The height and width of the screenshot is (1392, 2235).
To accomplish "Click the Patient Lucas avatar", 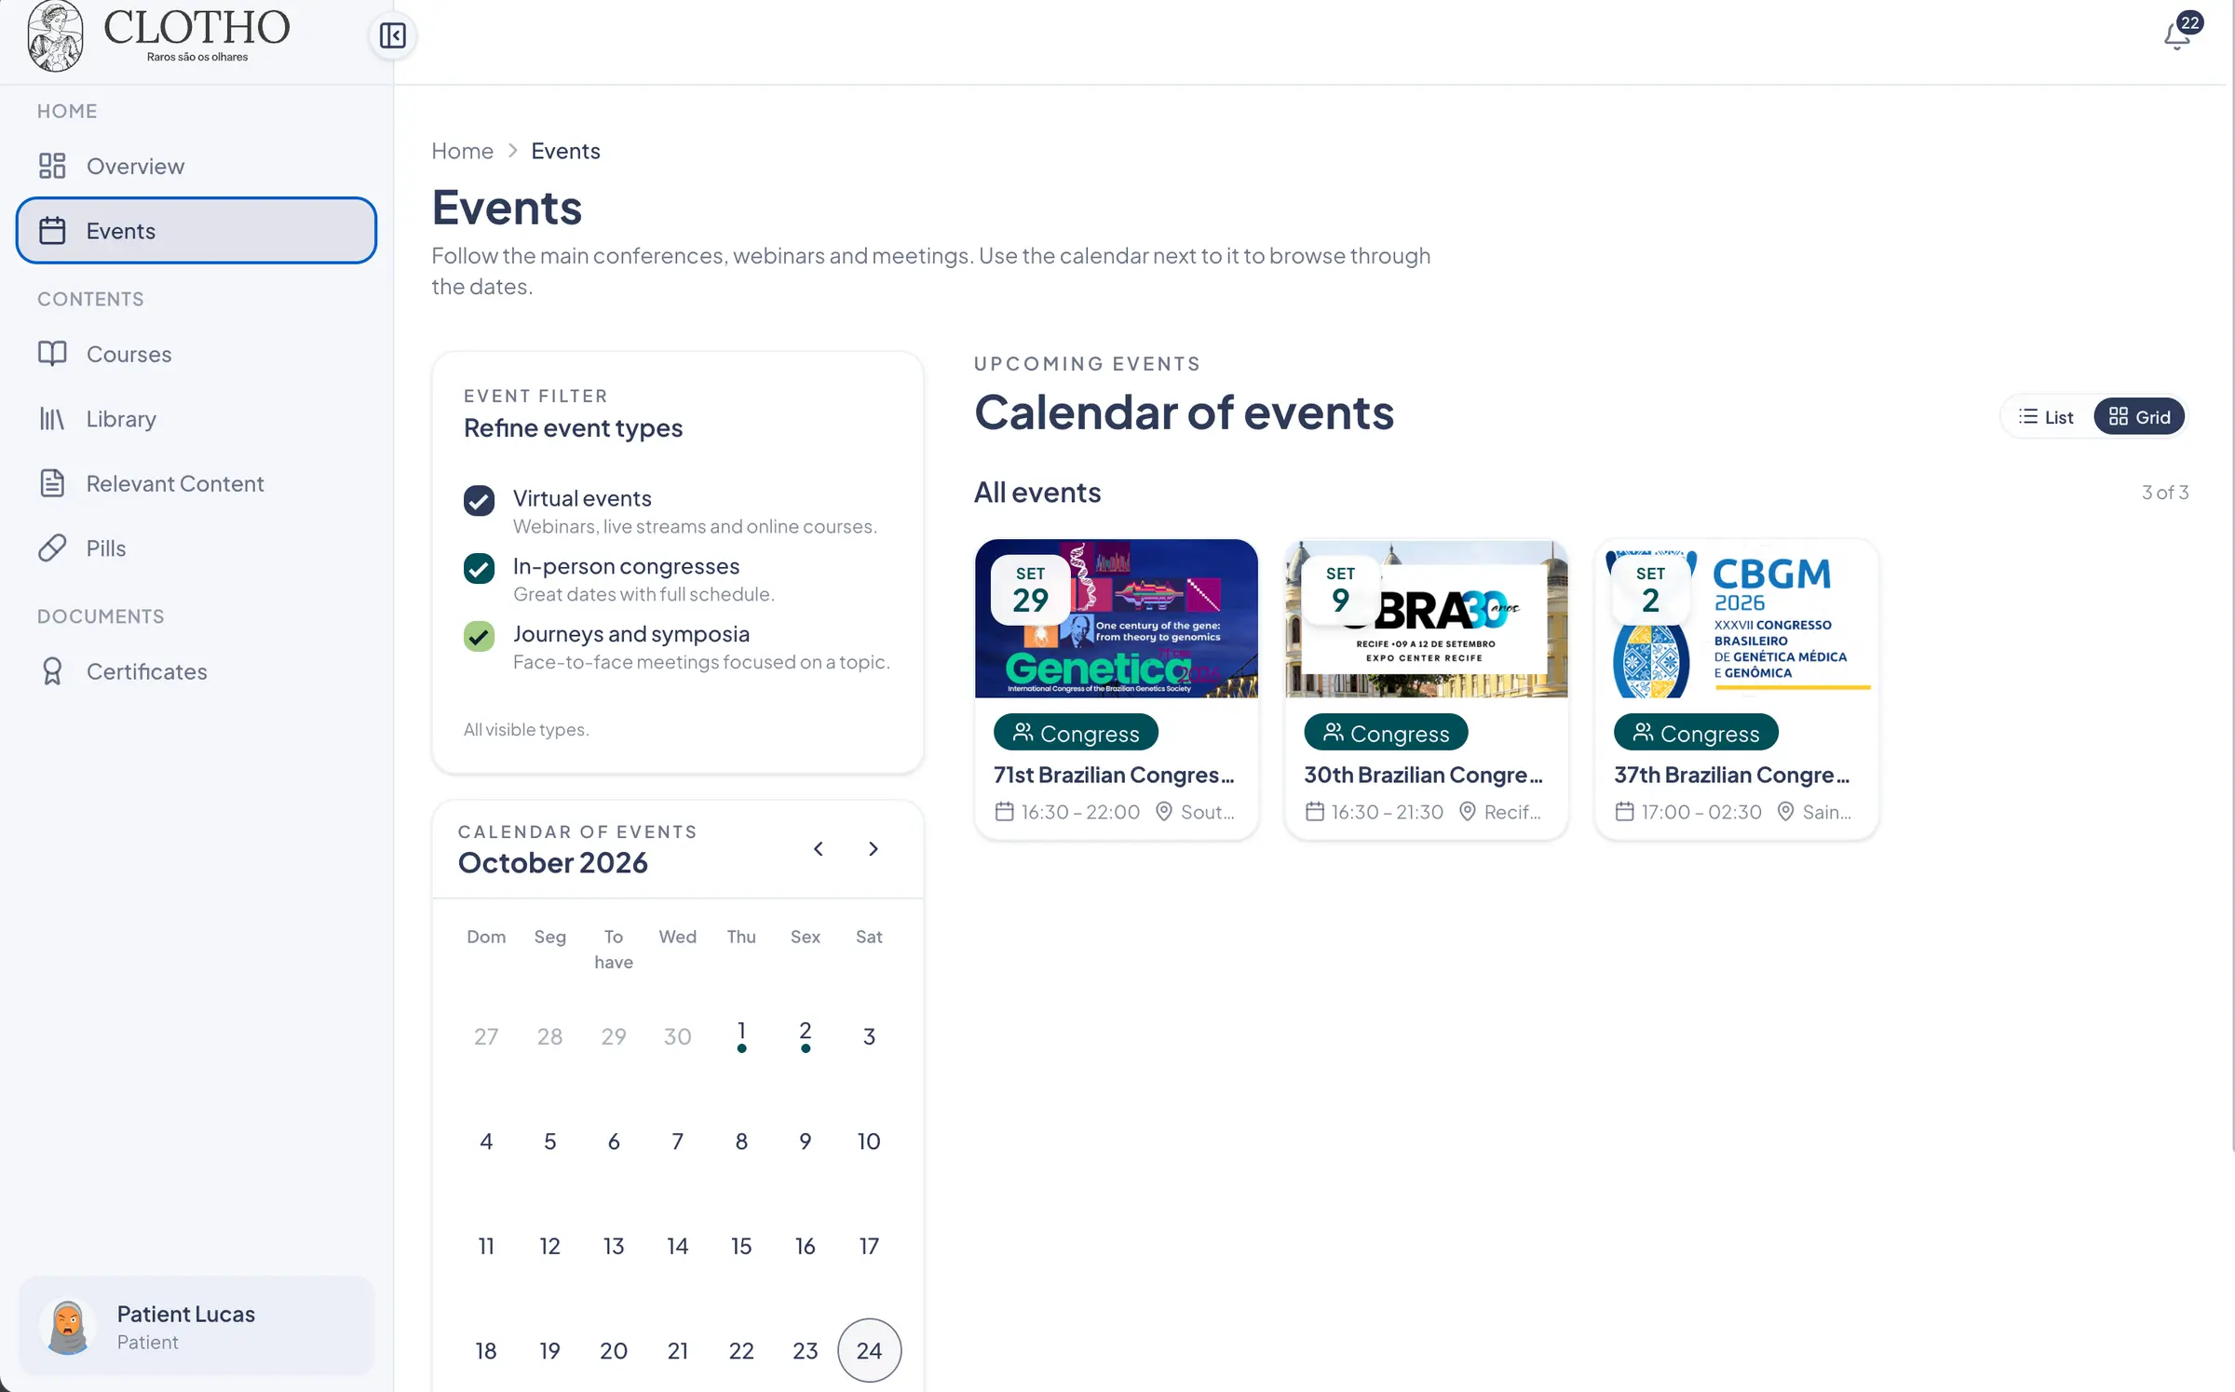I will (x=67, y=1326).
